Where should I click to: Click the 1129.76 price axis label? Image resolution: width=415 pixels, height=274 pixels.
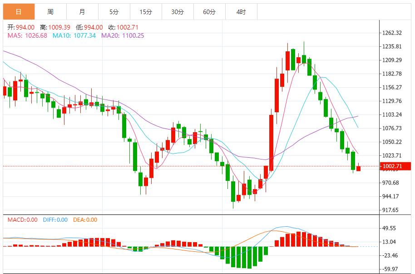pyautogui.click(x=392, y=101)
